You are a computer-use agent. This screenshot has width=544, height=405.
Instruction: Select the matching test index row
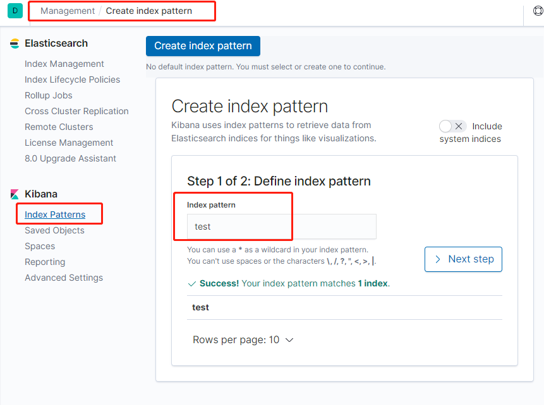(x=344, y=307)
